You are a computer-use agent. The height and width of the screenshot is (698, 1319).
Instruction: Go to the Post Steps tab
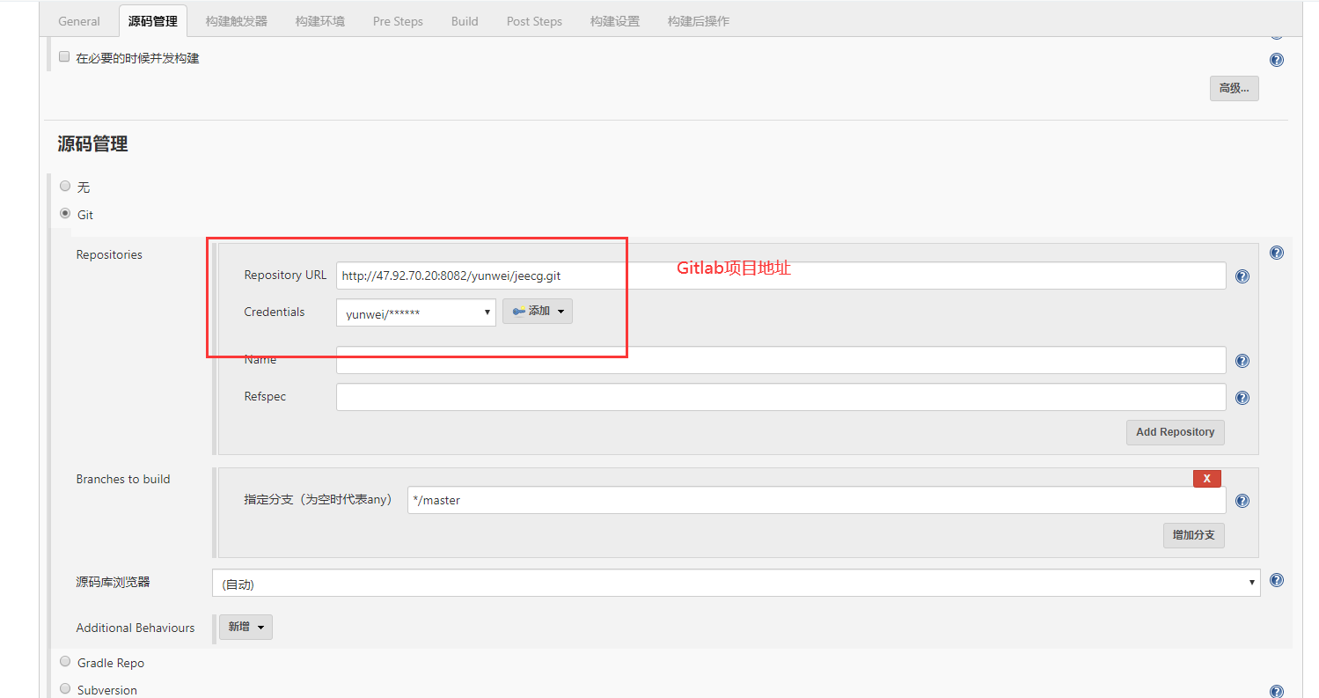[x=534, y=21]
